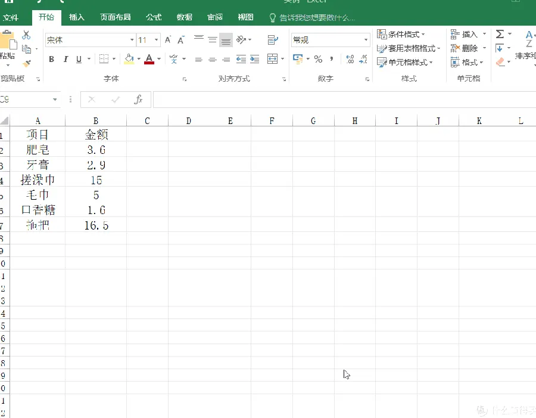Expand the font color dropdown arrow

(x=159, y=59)
